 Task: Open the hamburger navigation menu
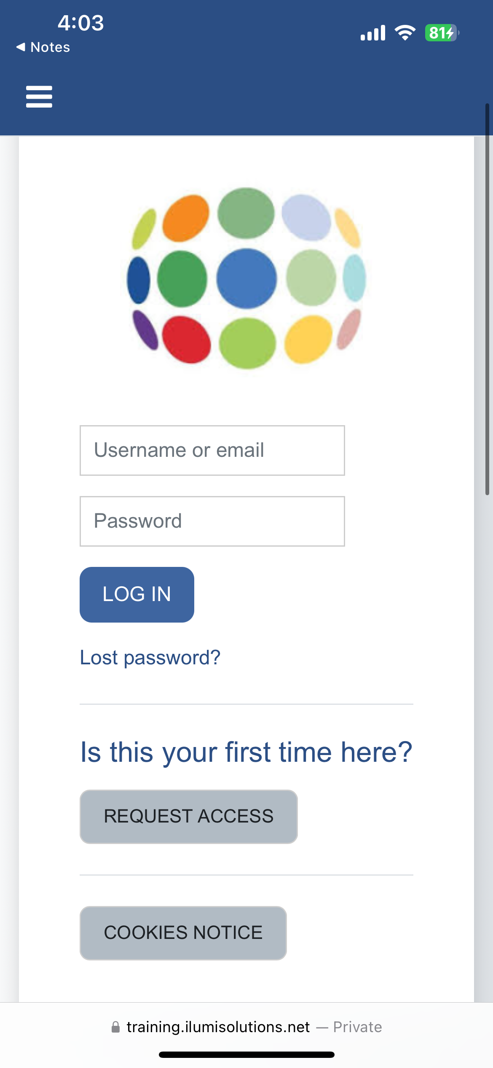tap(39, 97)
